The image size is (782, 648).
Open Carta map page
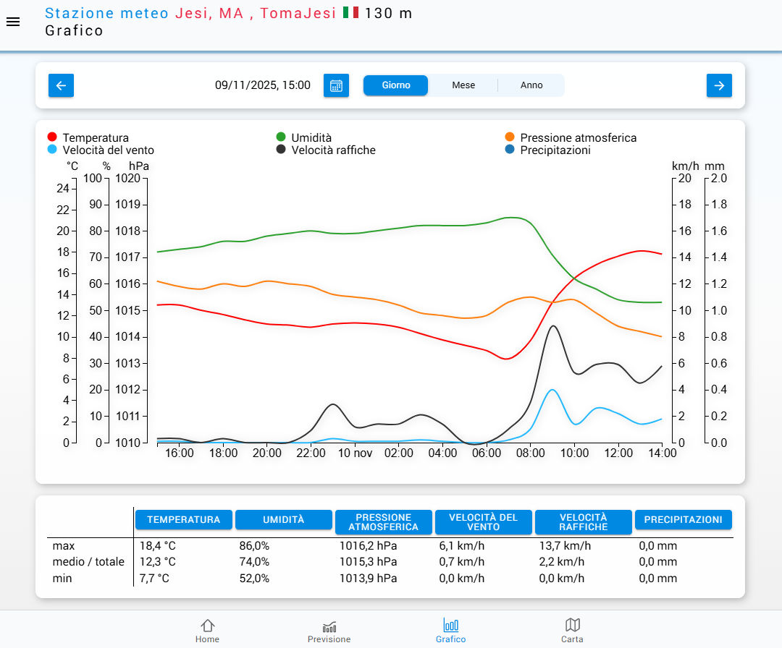click(572, 631)
